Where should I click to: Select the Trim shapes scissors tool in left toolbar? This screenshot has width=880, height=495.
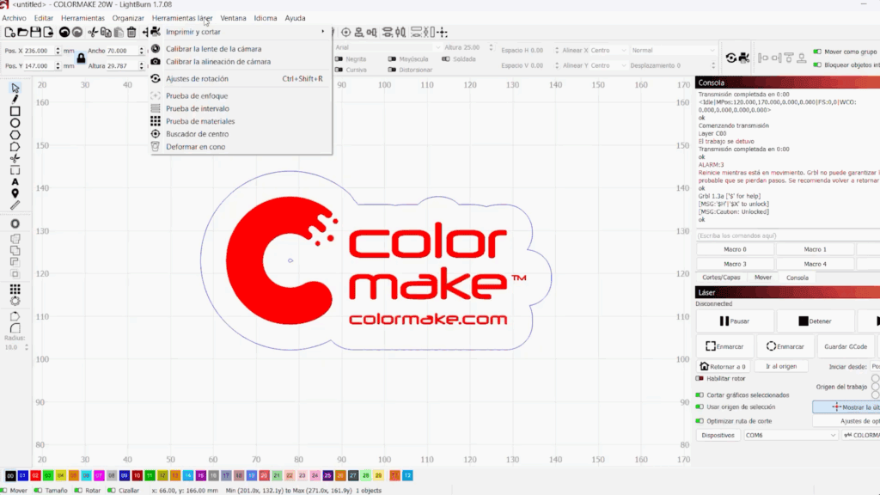(x=15, y=158)
